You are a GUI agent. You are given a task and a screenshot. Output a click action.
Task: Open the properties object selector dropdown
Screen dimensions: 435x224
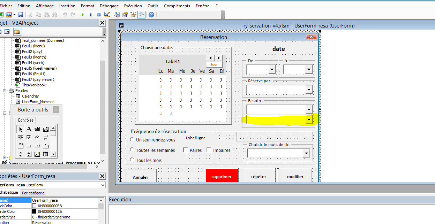(103, 185)
